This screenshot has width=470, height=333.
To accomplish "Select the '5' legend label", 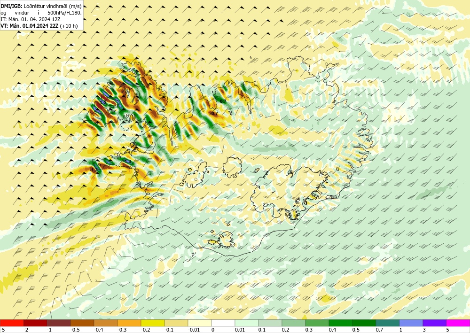I will [448, 330].
